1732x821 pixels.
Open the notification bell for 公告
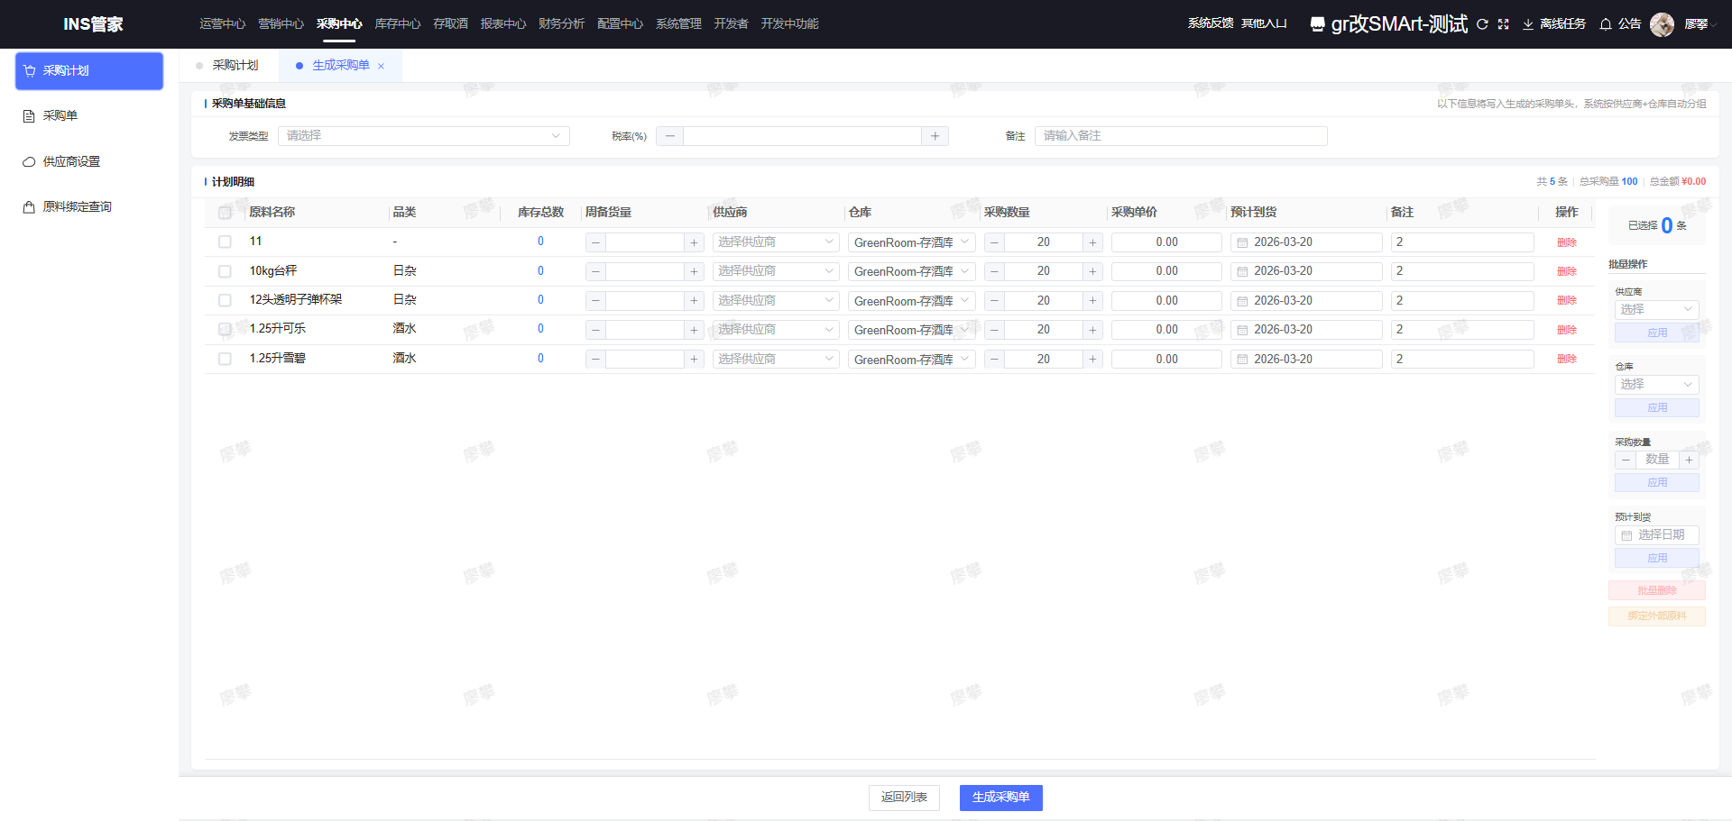click(1606, 24)
